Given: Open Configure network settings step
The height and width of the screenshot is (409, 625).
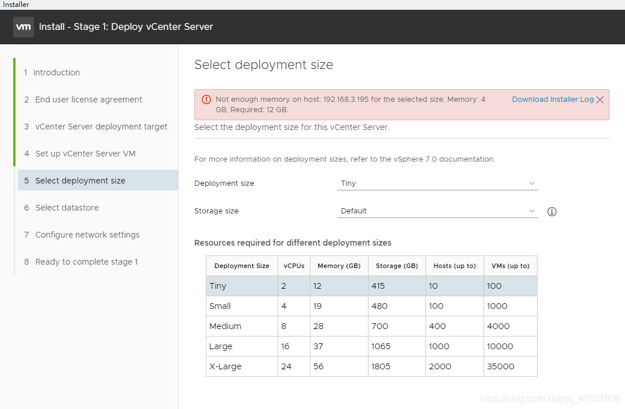Looking at the screenshot, I should click(x=87, y=235).
